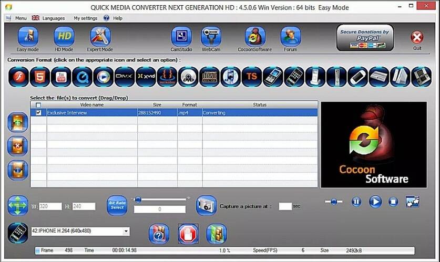Image resolution: width=440 pixels, height=262 pixels.
Task: Adjust the preview volume slider
Action: (334, 202)
